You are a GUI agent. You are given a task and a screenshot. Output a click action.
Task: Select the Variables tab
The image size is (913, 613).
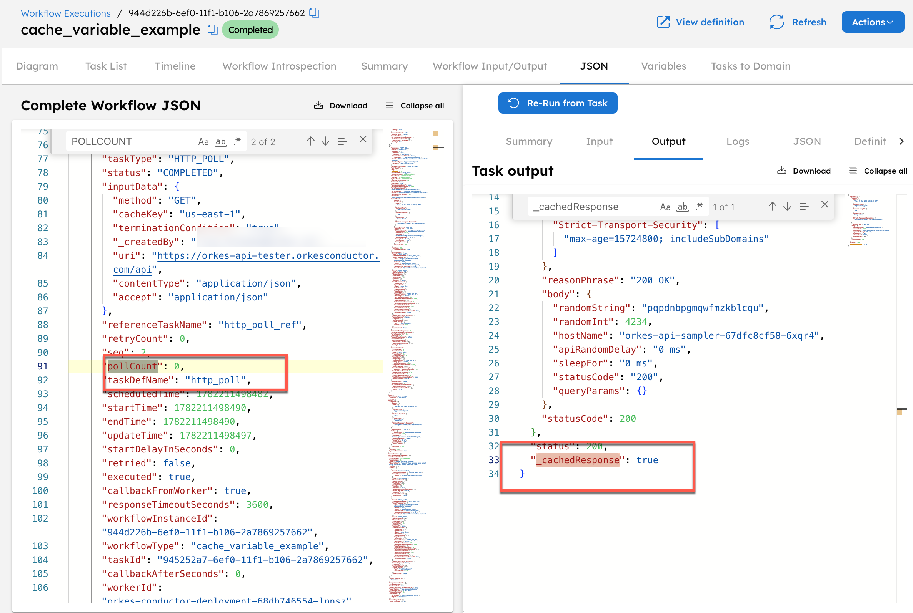[x=664, y=66]
